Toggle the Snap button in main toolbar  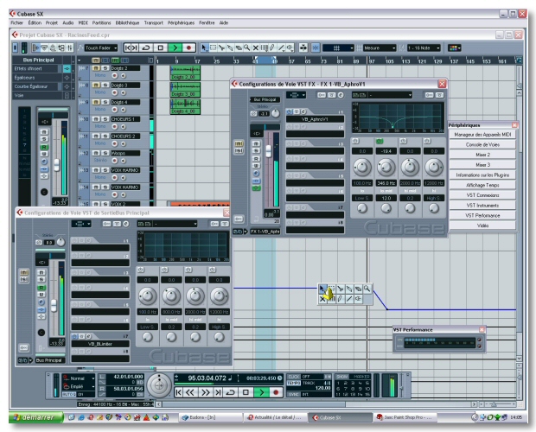click(316, 48)
